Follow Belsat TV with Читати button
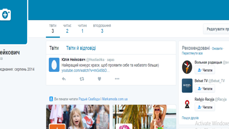Screen dimensions: 229x129 (205, 88)
